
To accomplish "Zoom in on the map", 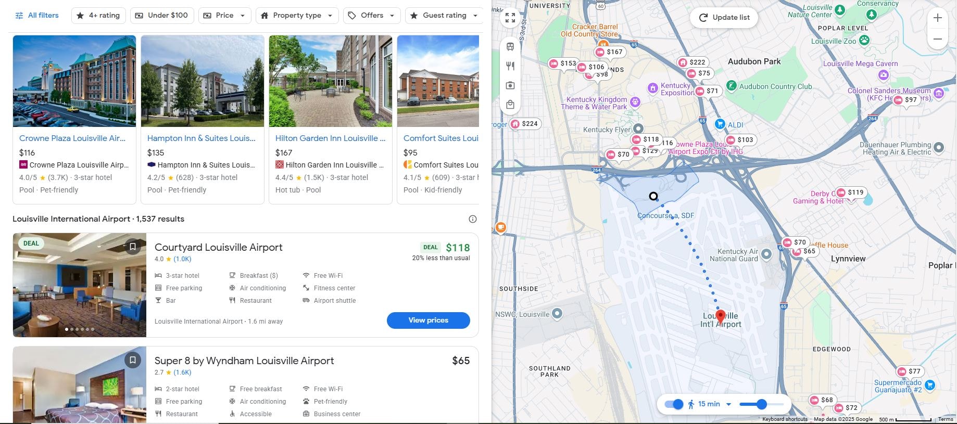I will click(x=938, y=18).
